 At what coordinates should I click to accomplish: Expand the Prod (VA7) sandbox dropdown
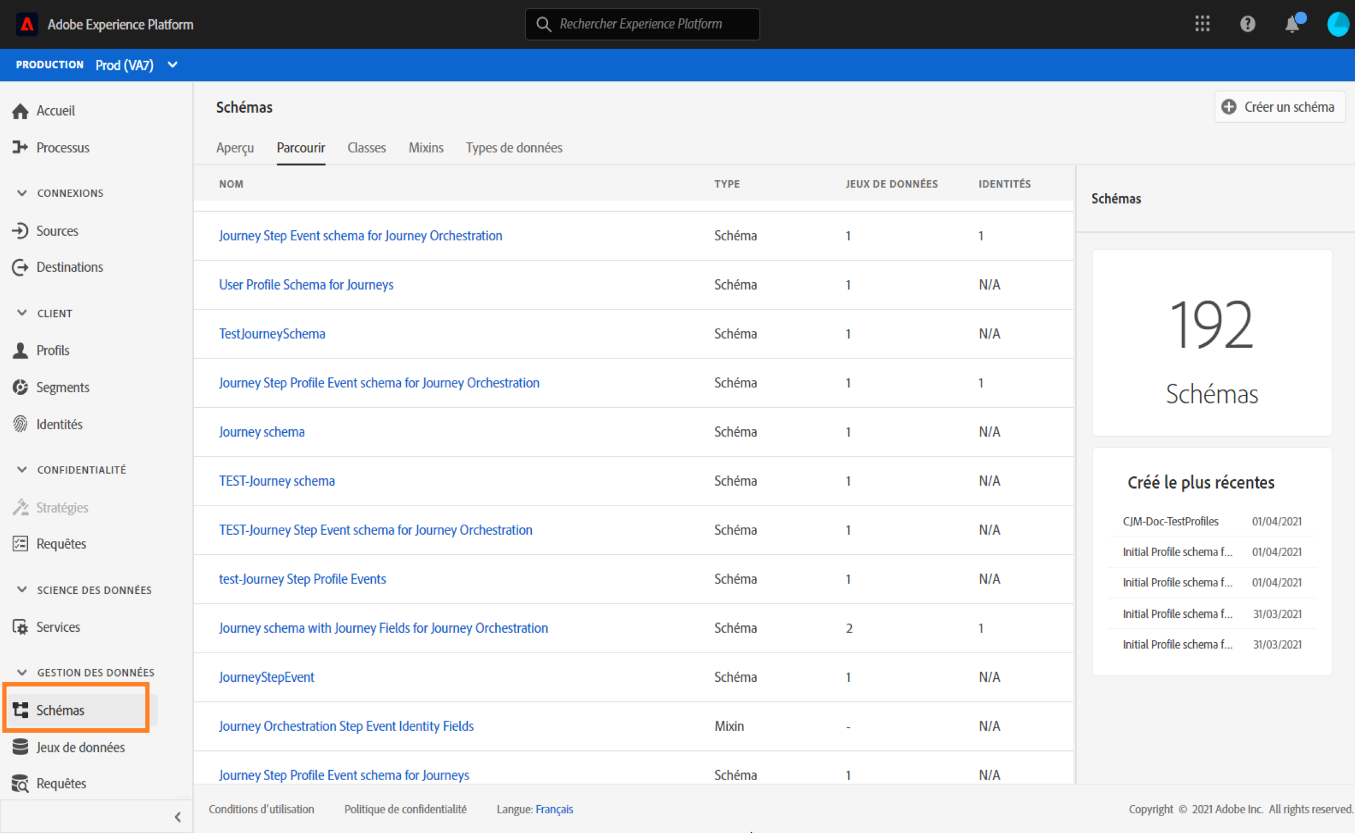172,65
